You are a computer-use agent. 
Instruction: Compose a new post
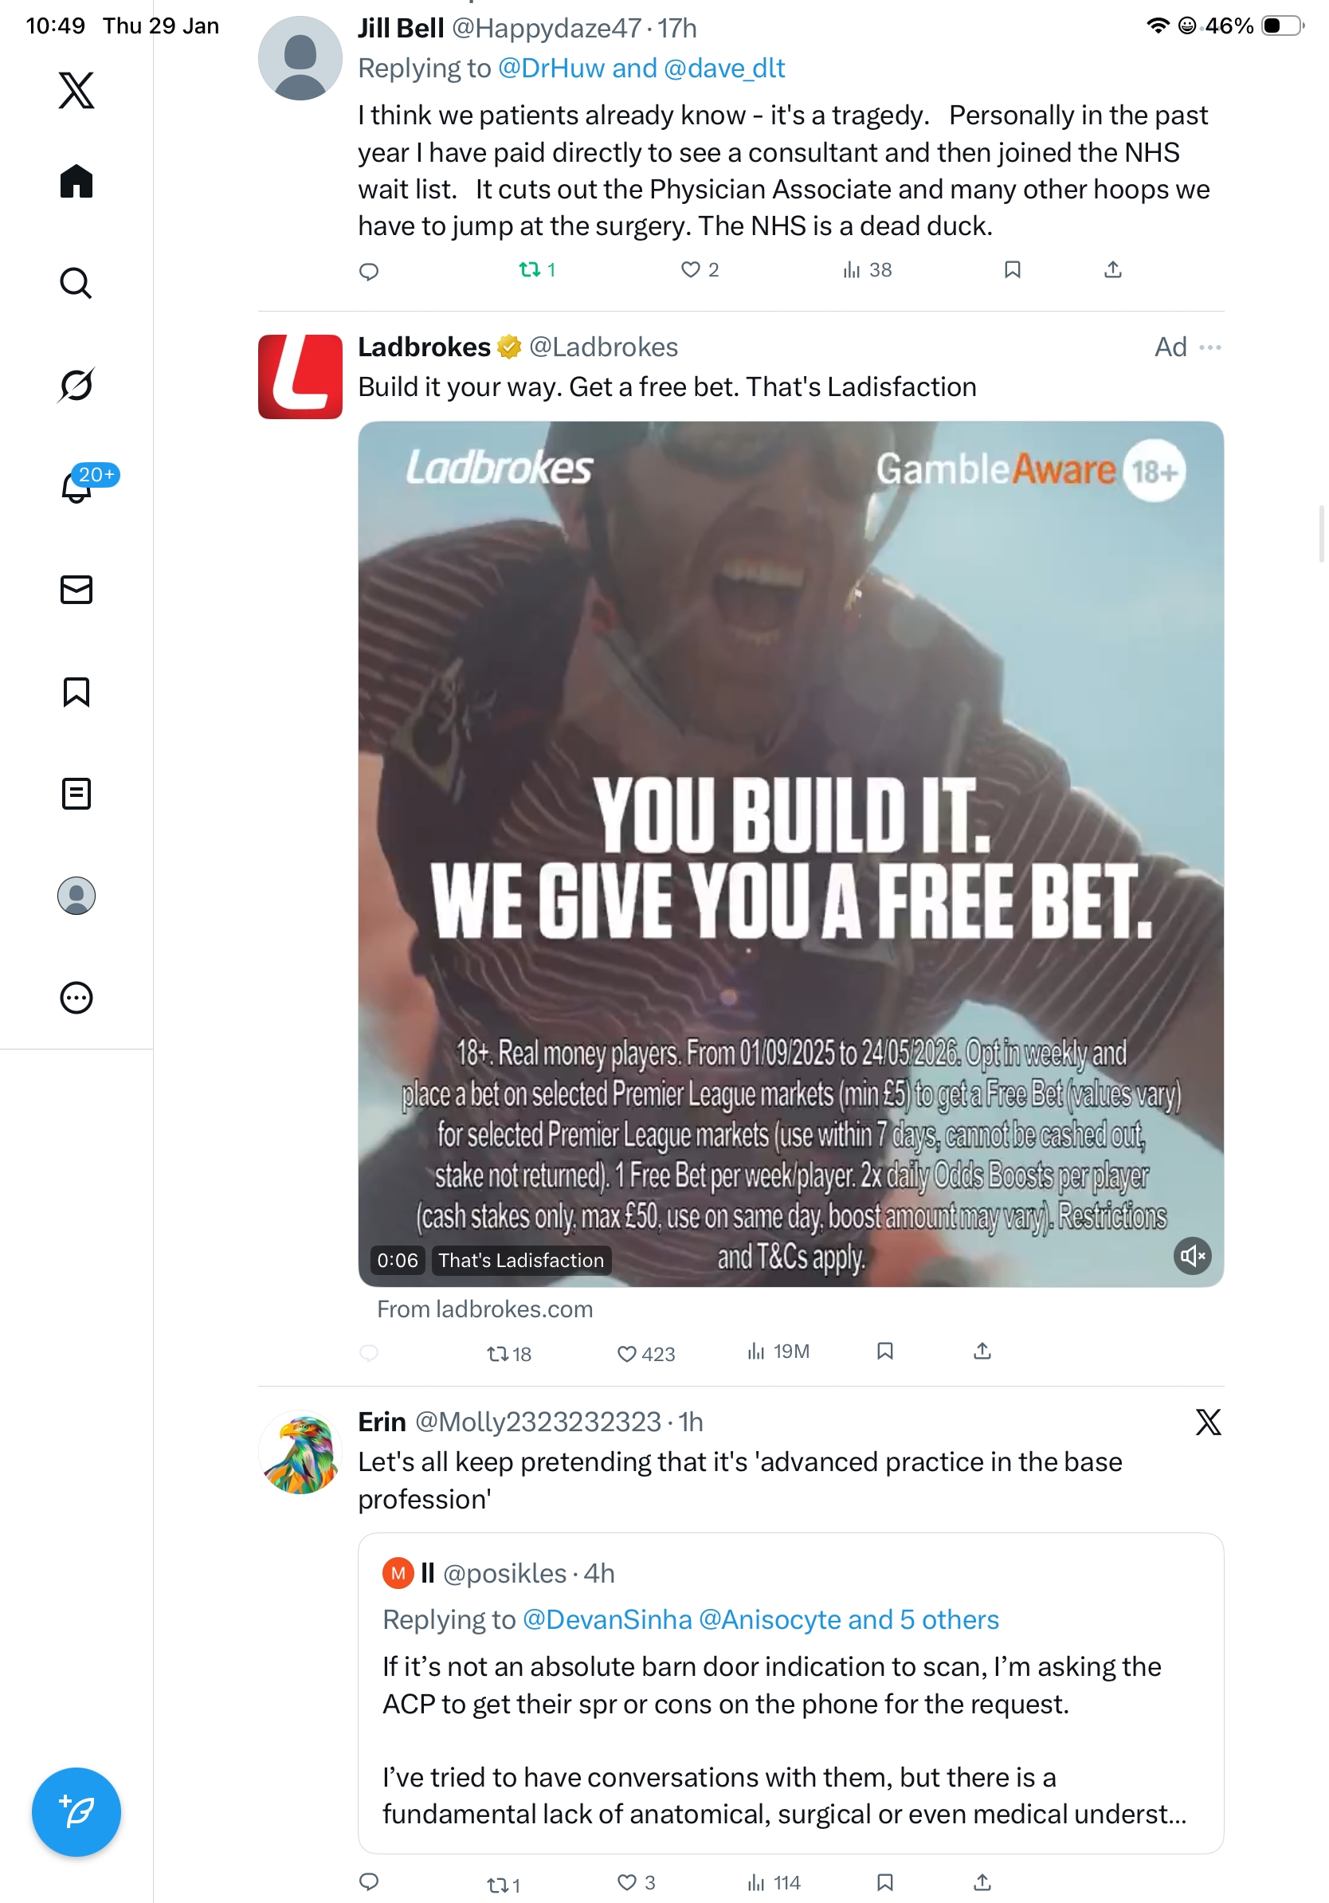76,1811
